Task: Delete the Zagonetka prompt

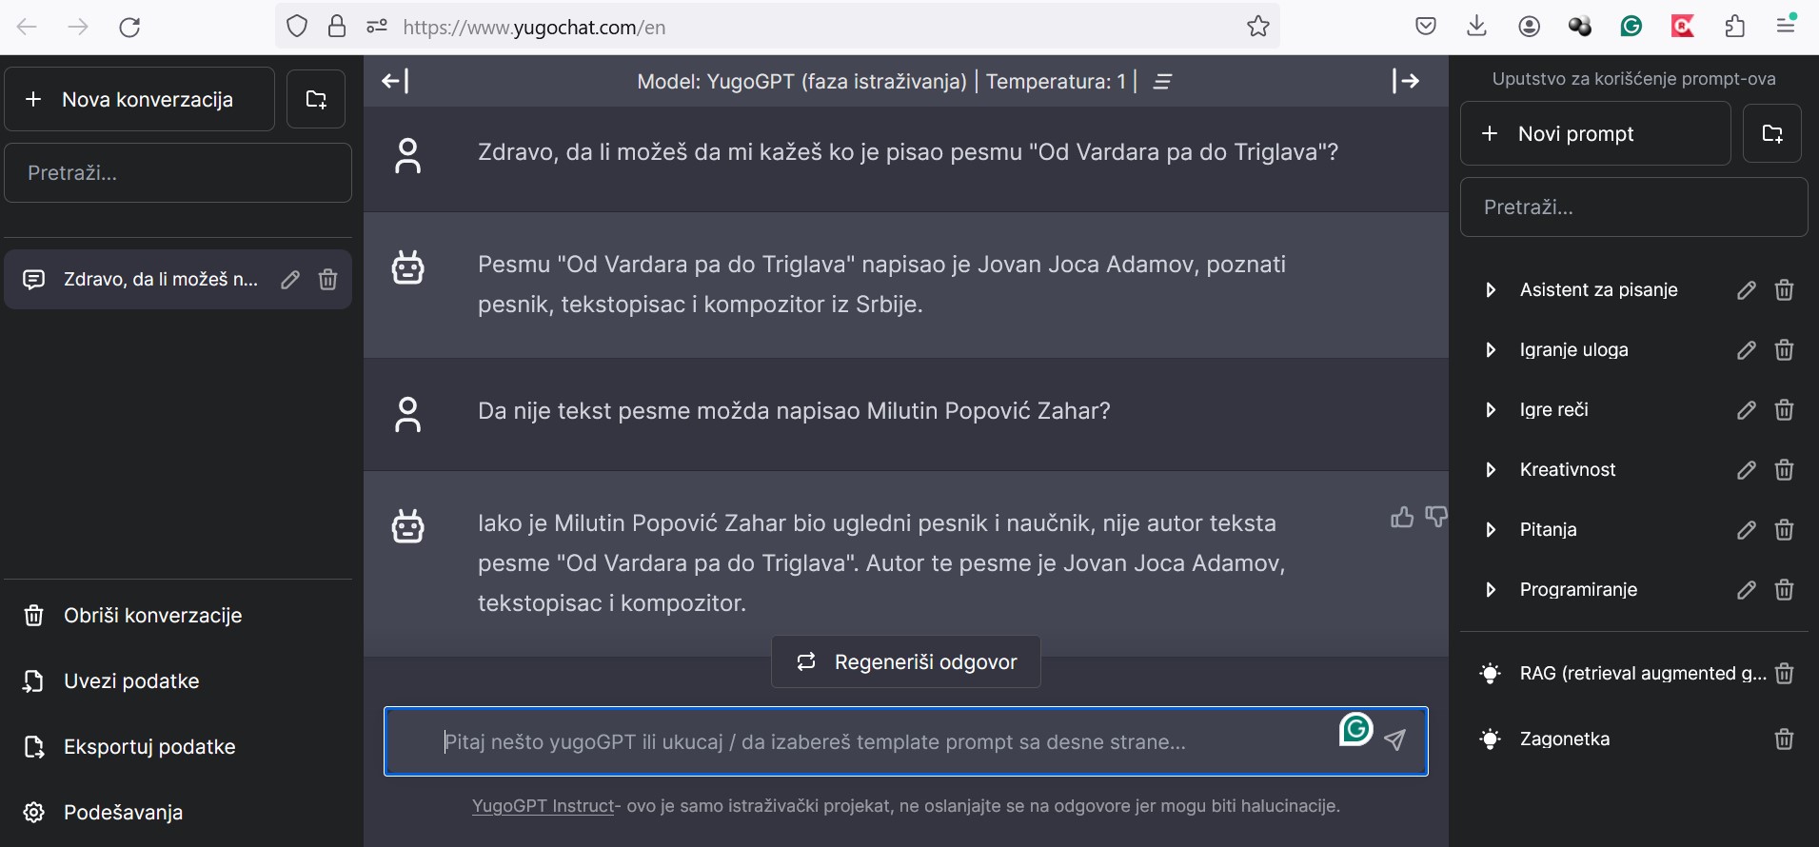Action: point(1785,739)
